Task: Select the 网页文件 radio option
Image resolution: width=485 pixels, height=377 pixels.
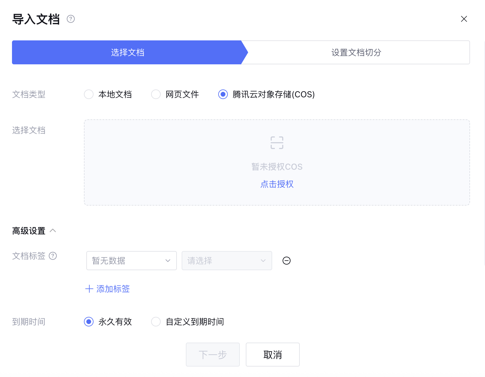Action: 156,95
